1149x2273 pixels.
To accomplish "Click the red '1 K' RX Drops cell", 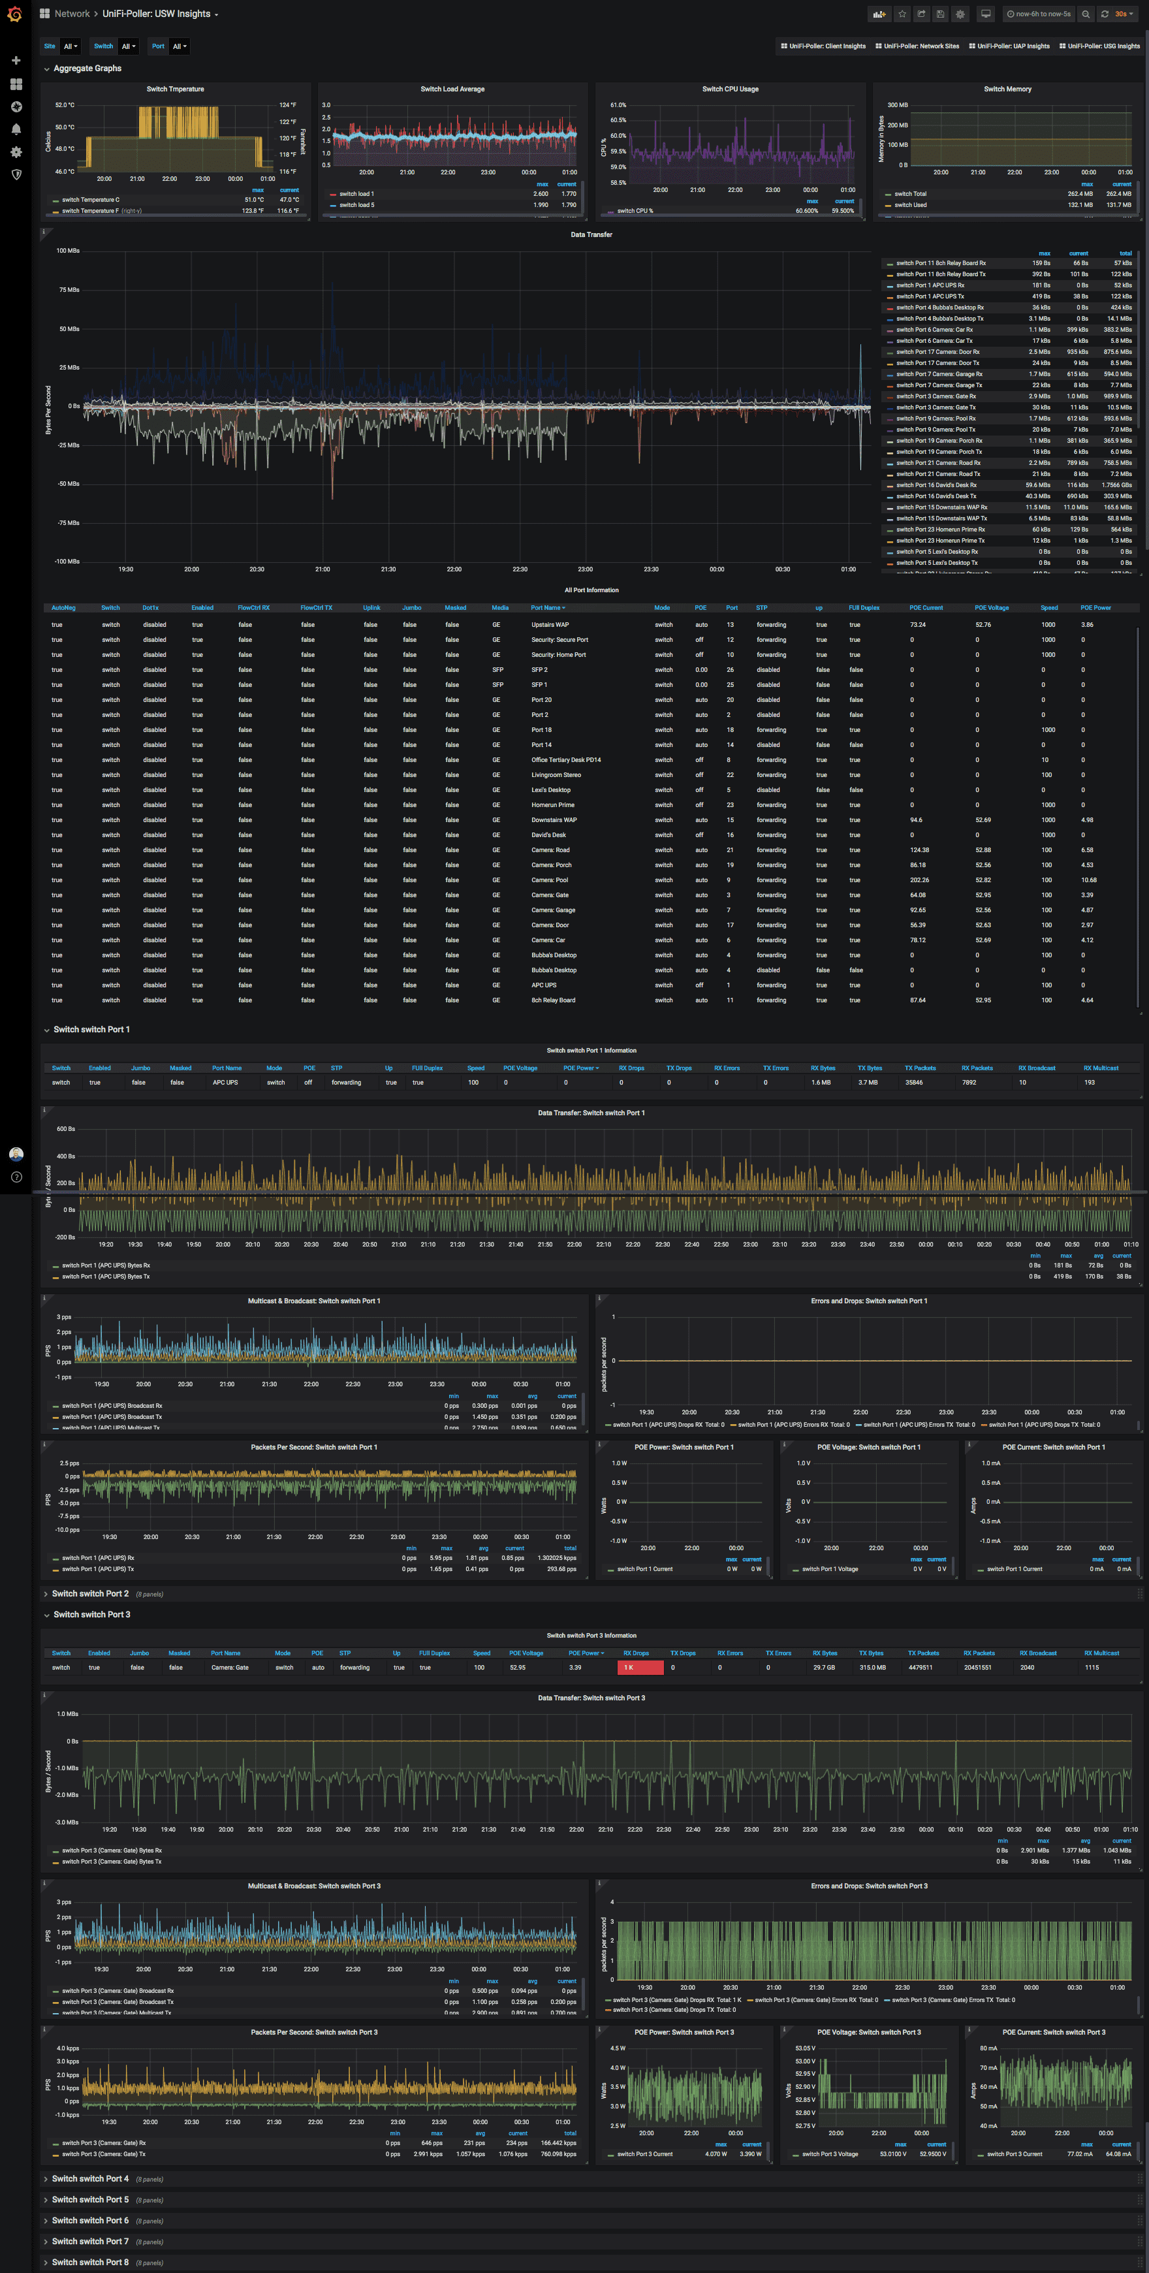I will pyautogui.click(x=640, y=1668).
